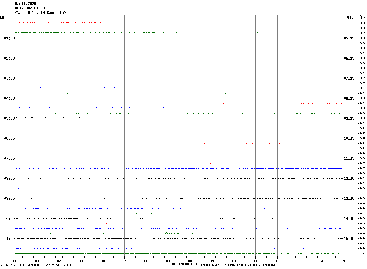Click 'Each Vertical Division = 200.00 microvolts' note
Image resolution: width=367 pixels, height=269 pixels.
[39, 265]
